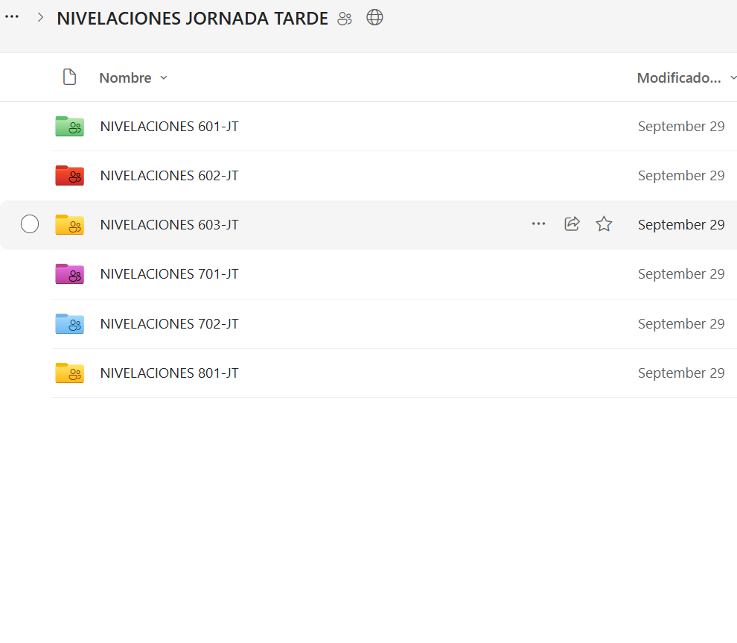Click the red NIVELACIONES 602-JT folder icon

pyautogui.click(x=69, y=176)
